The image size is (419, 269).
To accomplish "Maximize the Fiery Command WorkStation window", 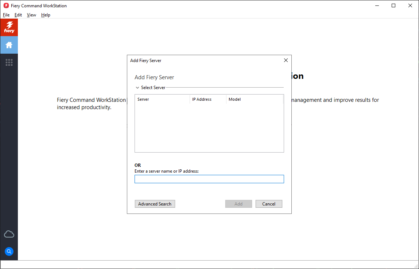I will click(393, 5).
